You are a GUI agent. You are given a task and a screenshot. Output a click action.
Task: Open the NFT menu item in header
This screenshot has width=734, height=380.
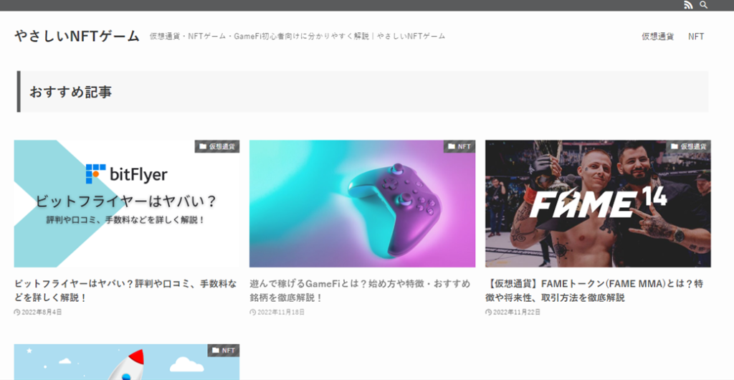(x=695, y=37)
